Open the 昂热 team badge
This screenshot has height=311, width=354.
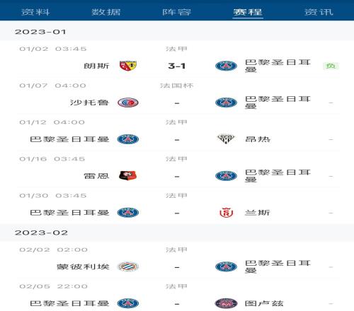[226, 139]
